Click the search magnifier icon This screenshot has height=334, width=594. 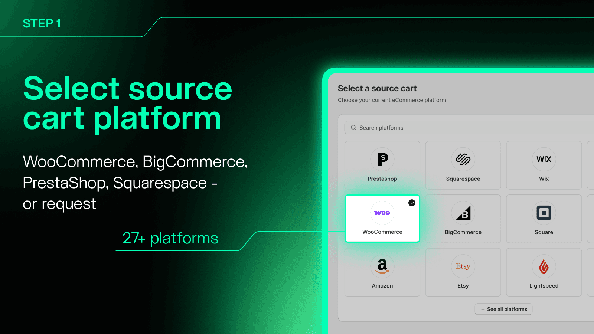click(353, 127)
